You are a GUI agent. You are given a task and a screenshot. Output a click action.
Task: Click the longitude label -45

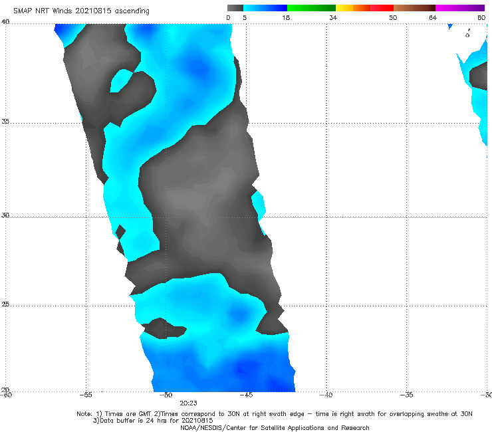246,395
